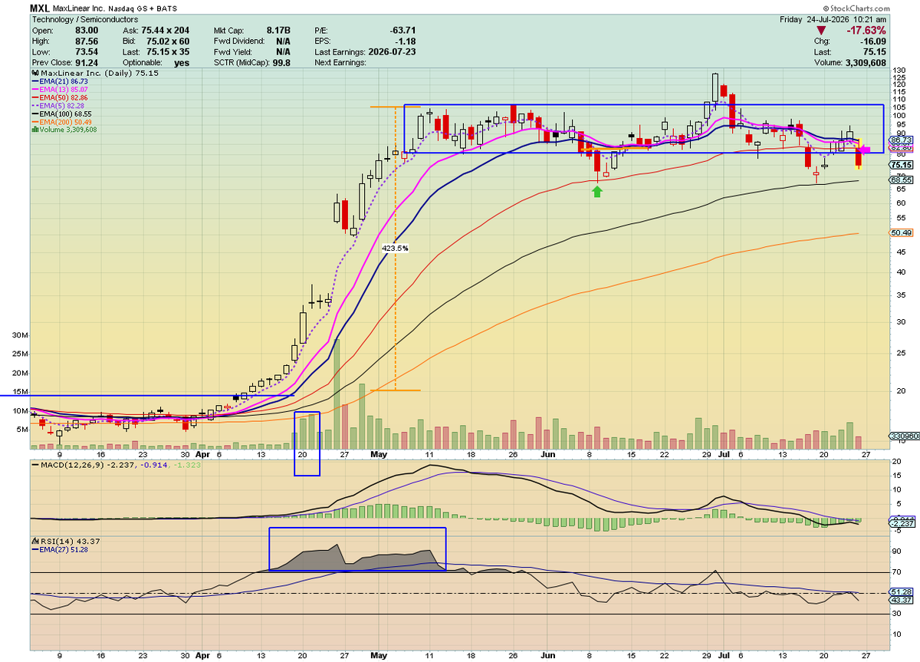This screenshot has width=920, height=662.
Task: Click the Volume value 3,309,608 in header
Action: coord(866,63)
